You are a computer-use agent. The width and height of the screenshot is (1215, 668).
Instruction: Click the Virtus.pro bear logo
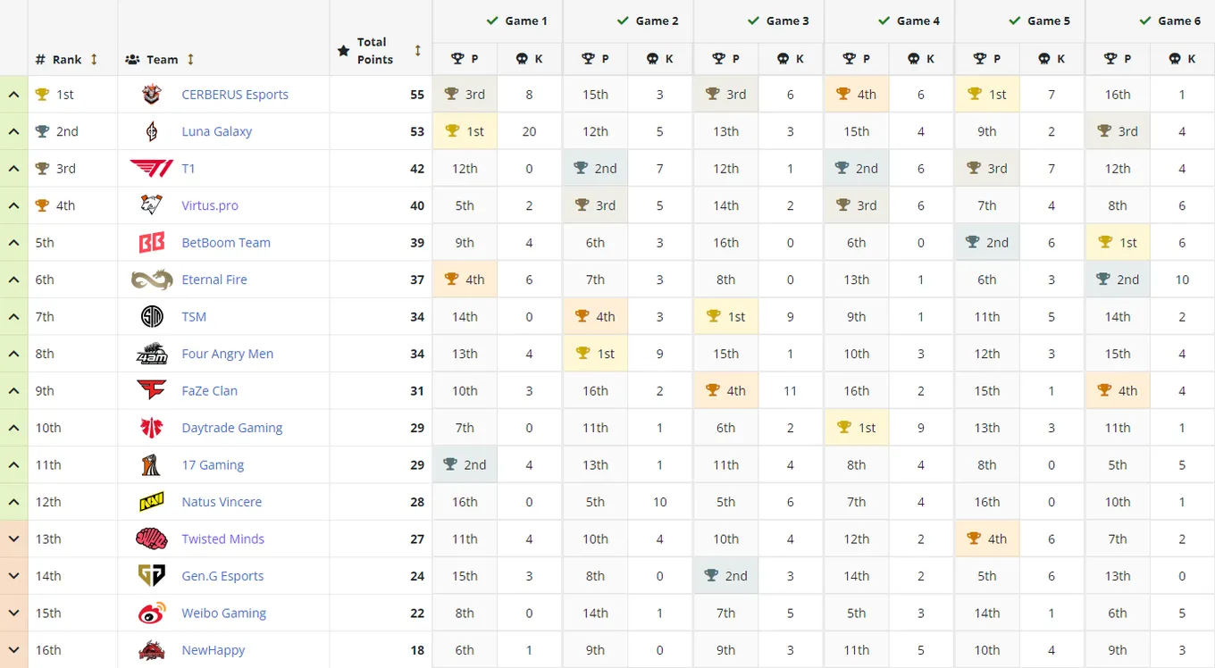(152, 205)
